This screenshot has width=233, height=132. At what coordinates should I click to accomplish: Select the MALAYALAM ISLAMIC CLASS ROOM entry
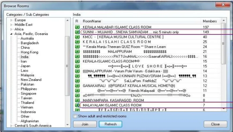click(112, 105)
